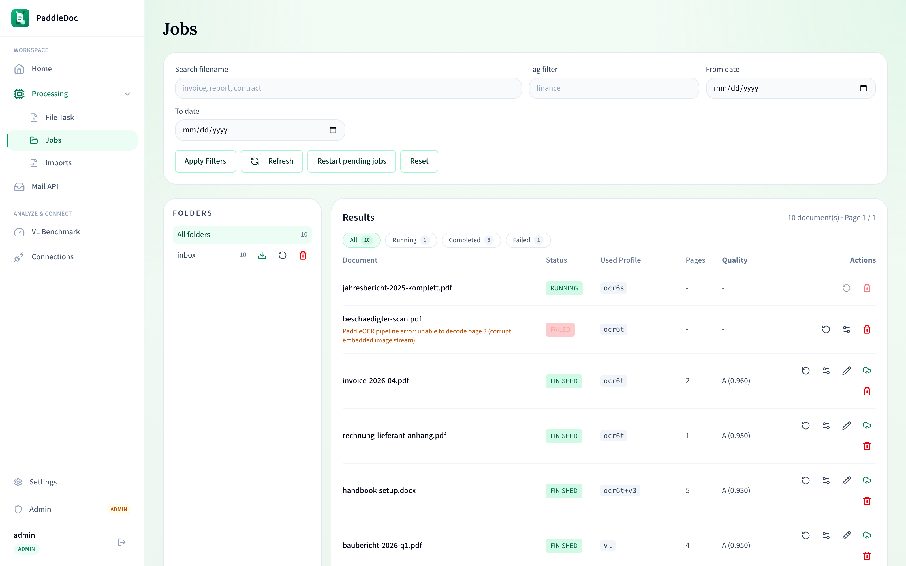906x566 pixels.
Task: Open the File Task page
Action: pos(72,117)
